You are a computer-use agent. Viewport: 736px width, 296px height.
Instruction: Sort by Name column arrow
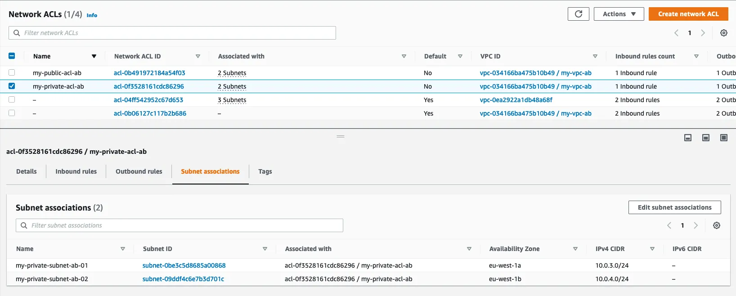tap(94, 56)
